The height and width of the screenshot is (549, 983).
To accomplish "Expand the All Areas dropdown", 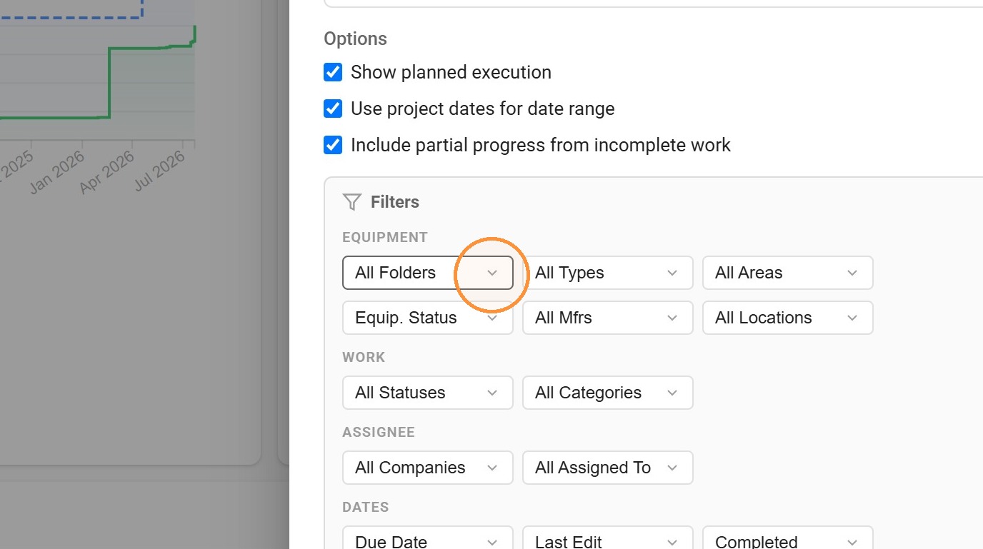I will click(x=788, y=273).
